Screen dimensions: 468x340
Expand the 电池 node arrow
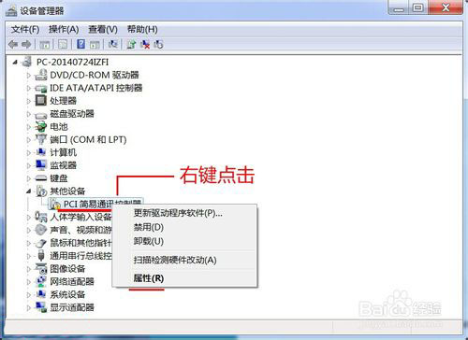28,127
